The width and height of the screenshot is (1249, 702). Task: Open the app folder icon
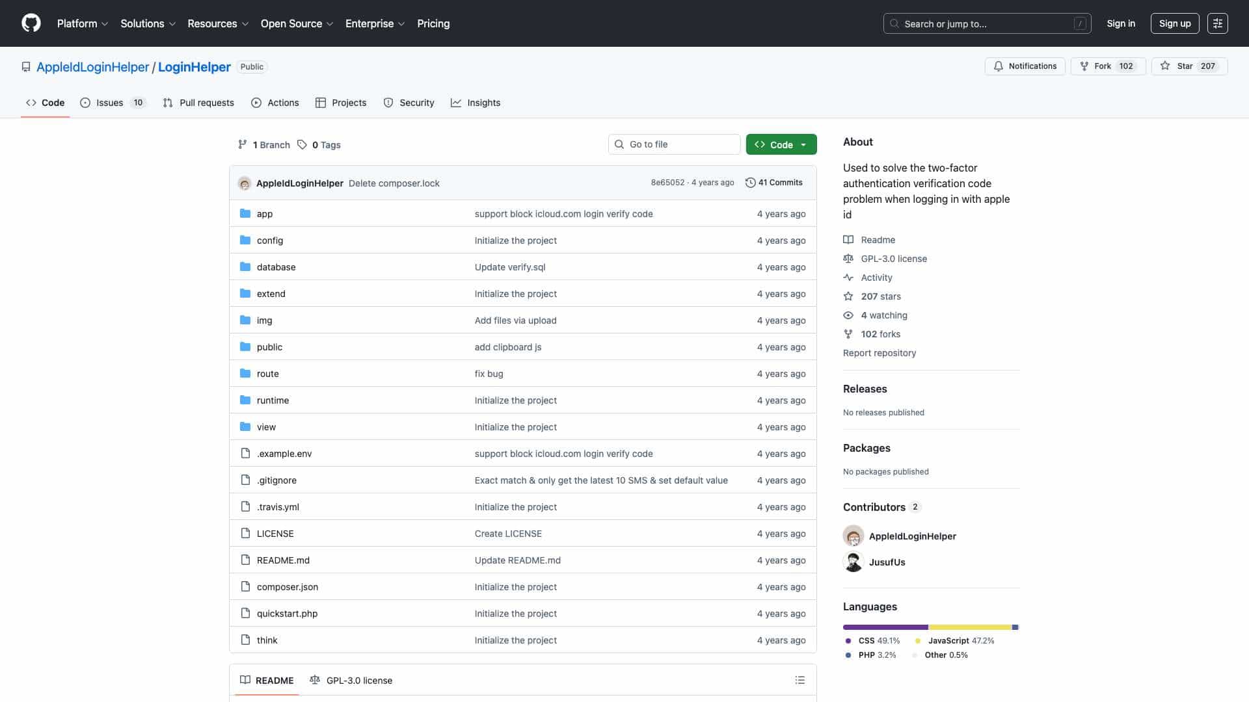245,213
